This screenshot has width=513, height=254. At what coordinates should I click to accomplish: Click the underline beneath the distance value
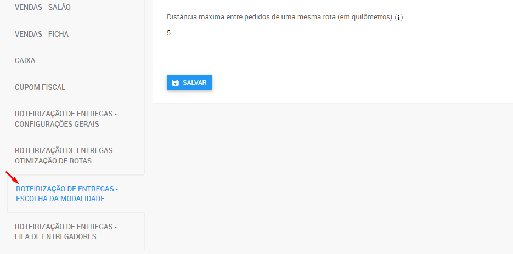296,41
